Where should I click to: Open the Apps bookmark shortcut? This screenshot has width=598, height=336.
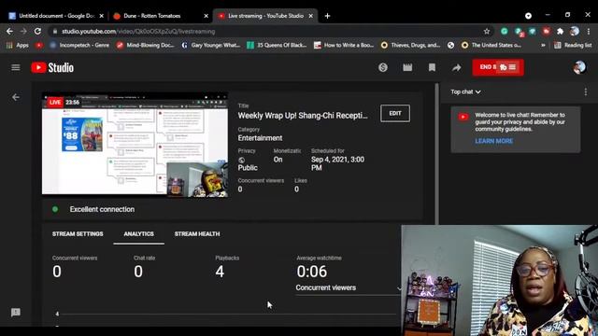click(18, 45)
